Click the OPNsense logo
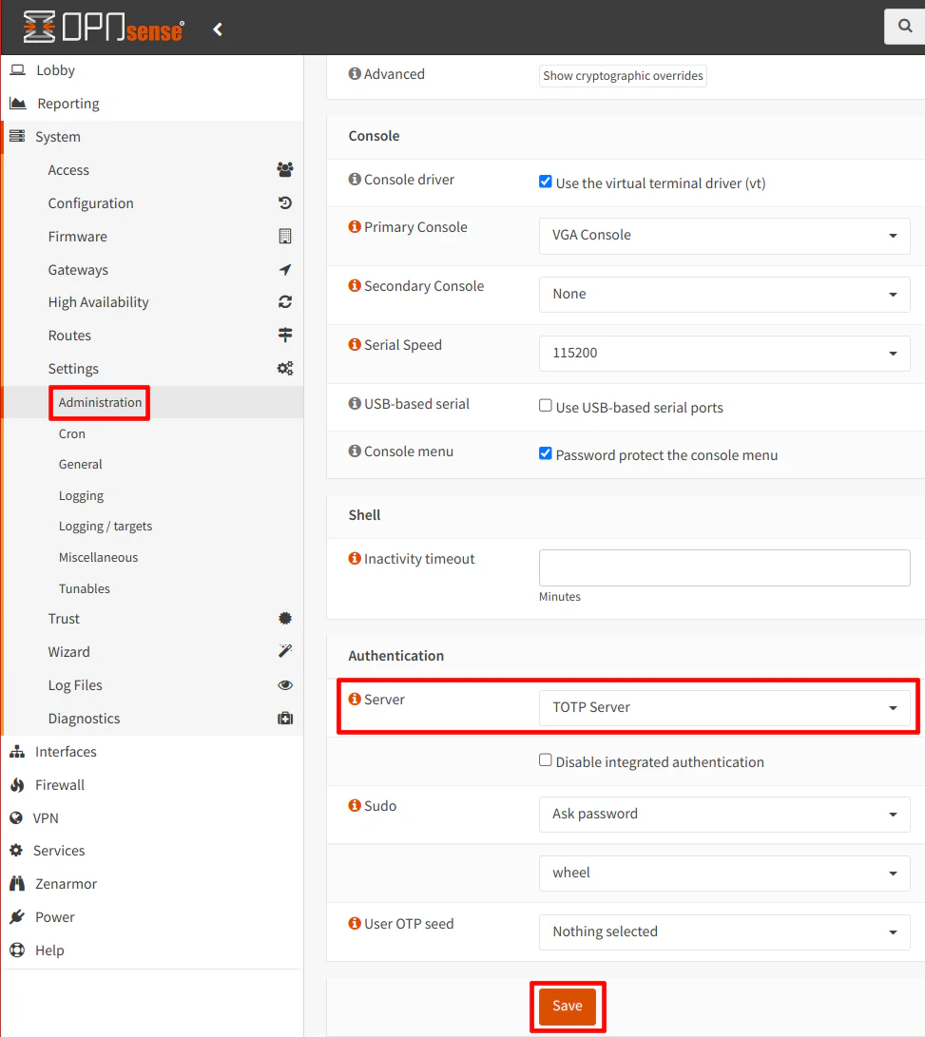 pyautogui.click(x=104, y=28)
